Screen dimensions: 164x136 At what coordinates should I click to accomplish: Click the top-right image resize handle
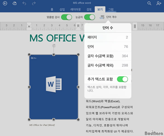coord(78,54)
